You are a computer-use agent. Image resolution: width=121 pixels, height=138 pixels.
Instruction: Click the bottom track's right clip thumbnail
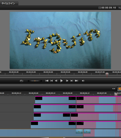(87, 131)
